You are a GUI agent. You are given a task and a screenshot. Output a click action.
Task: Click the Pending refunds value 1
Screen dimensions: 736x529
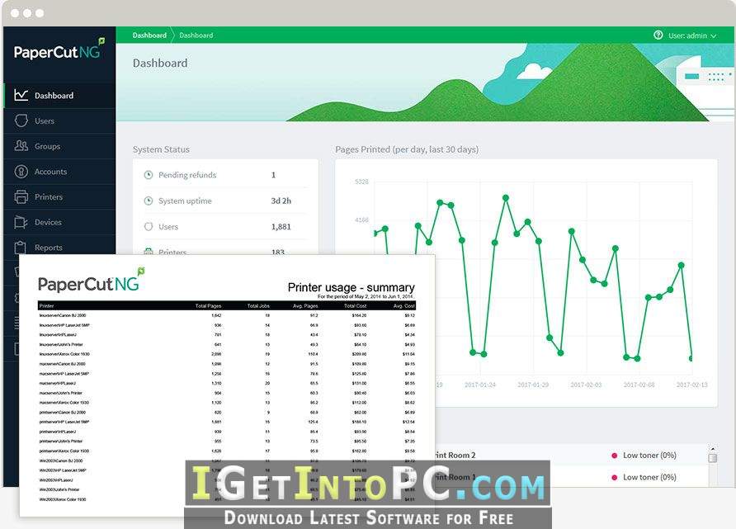pyautogui.click(x=274, y=175)
